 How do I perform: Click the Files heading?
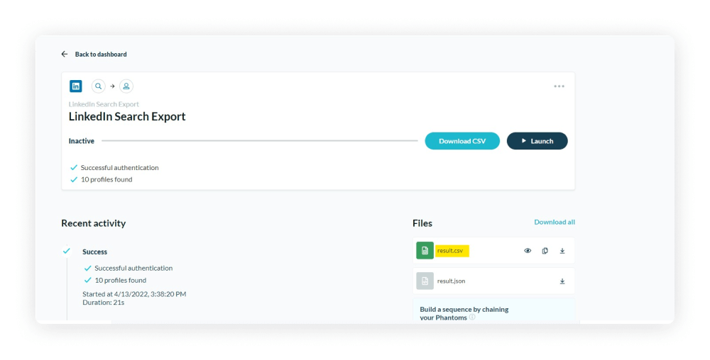(x=422, y=223)
